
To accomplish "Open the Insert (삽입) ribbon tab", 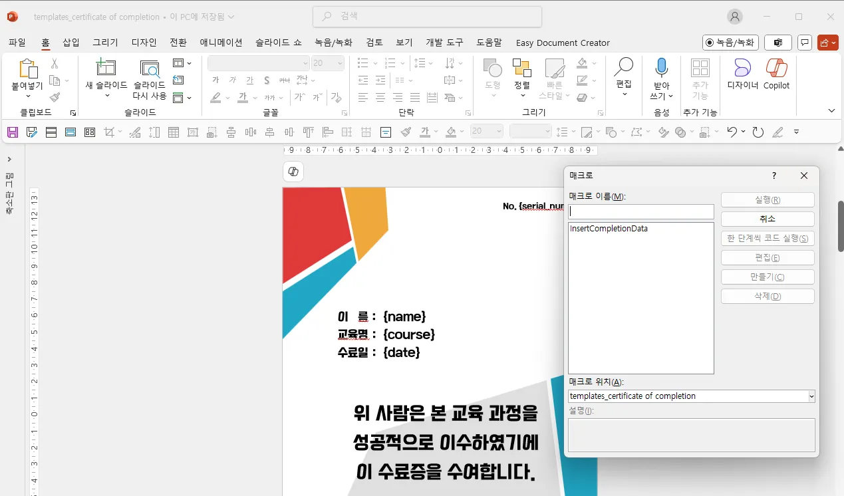I will click(x=71, y=43).
